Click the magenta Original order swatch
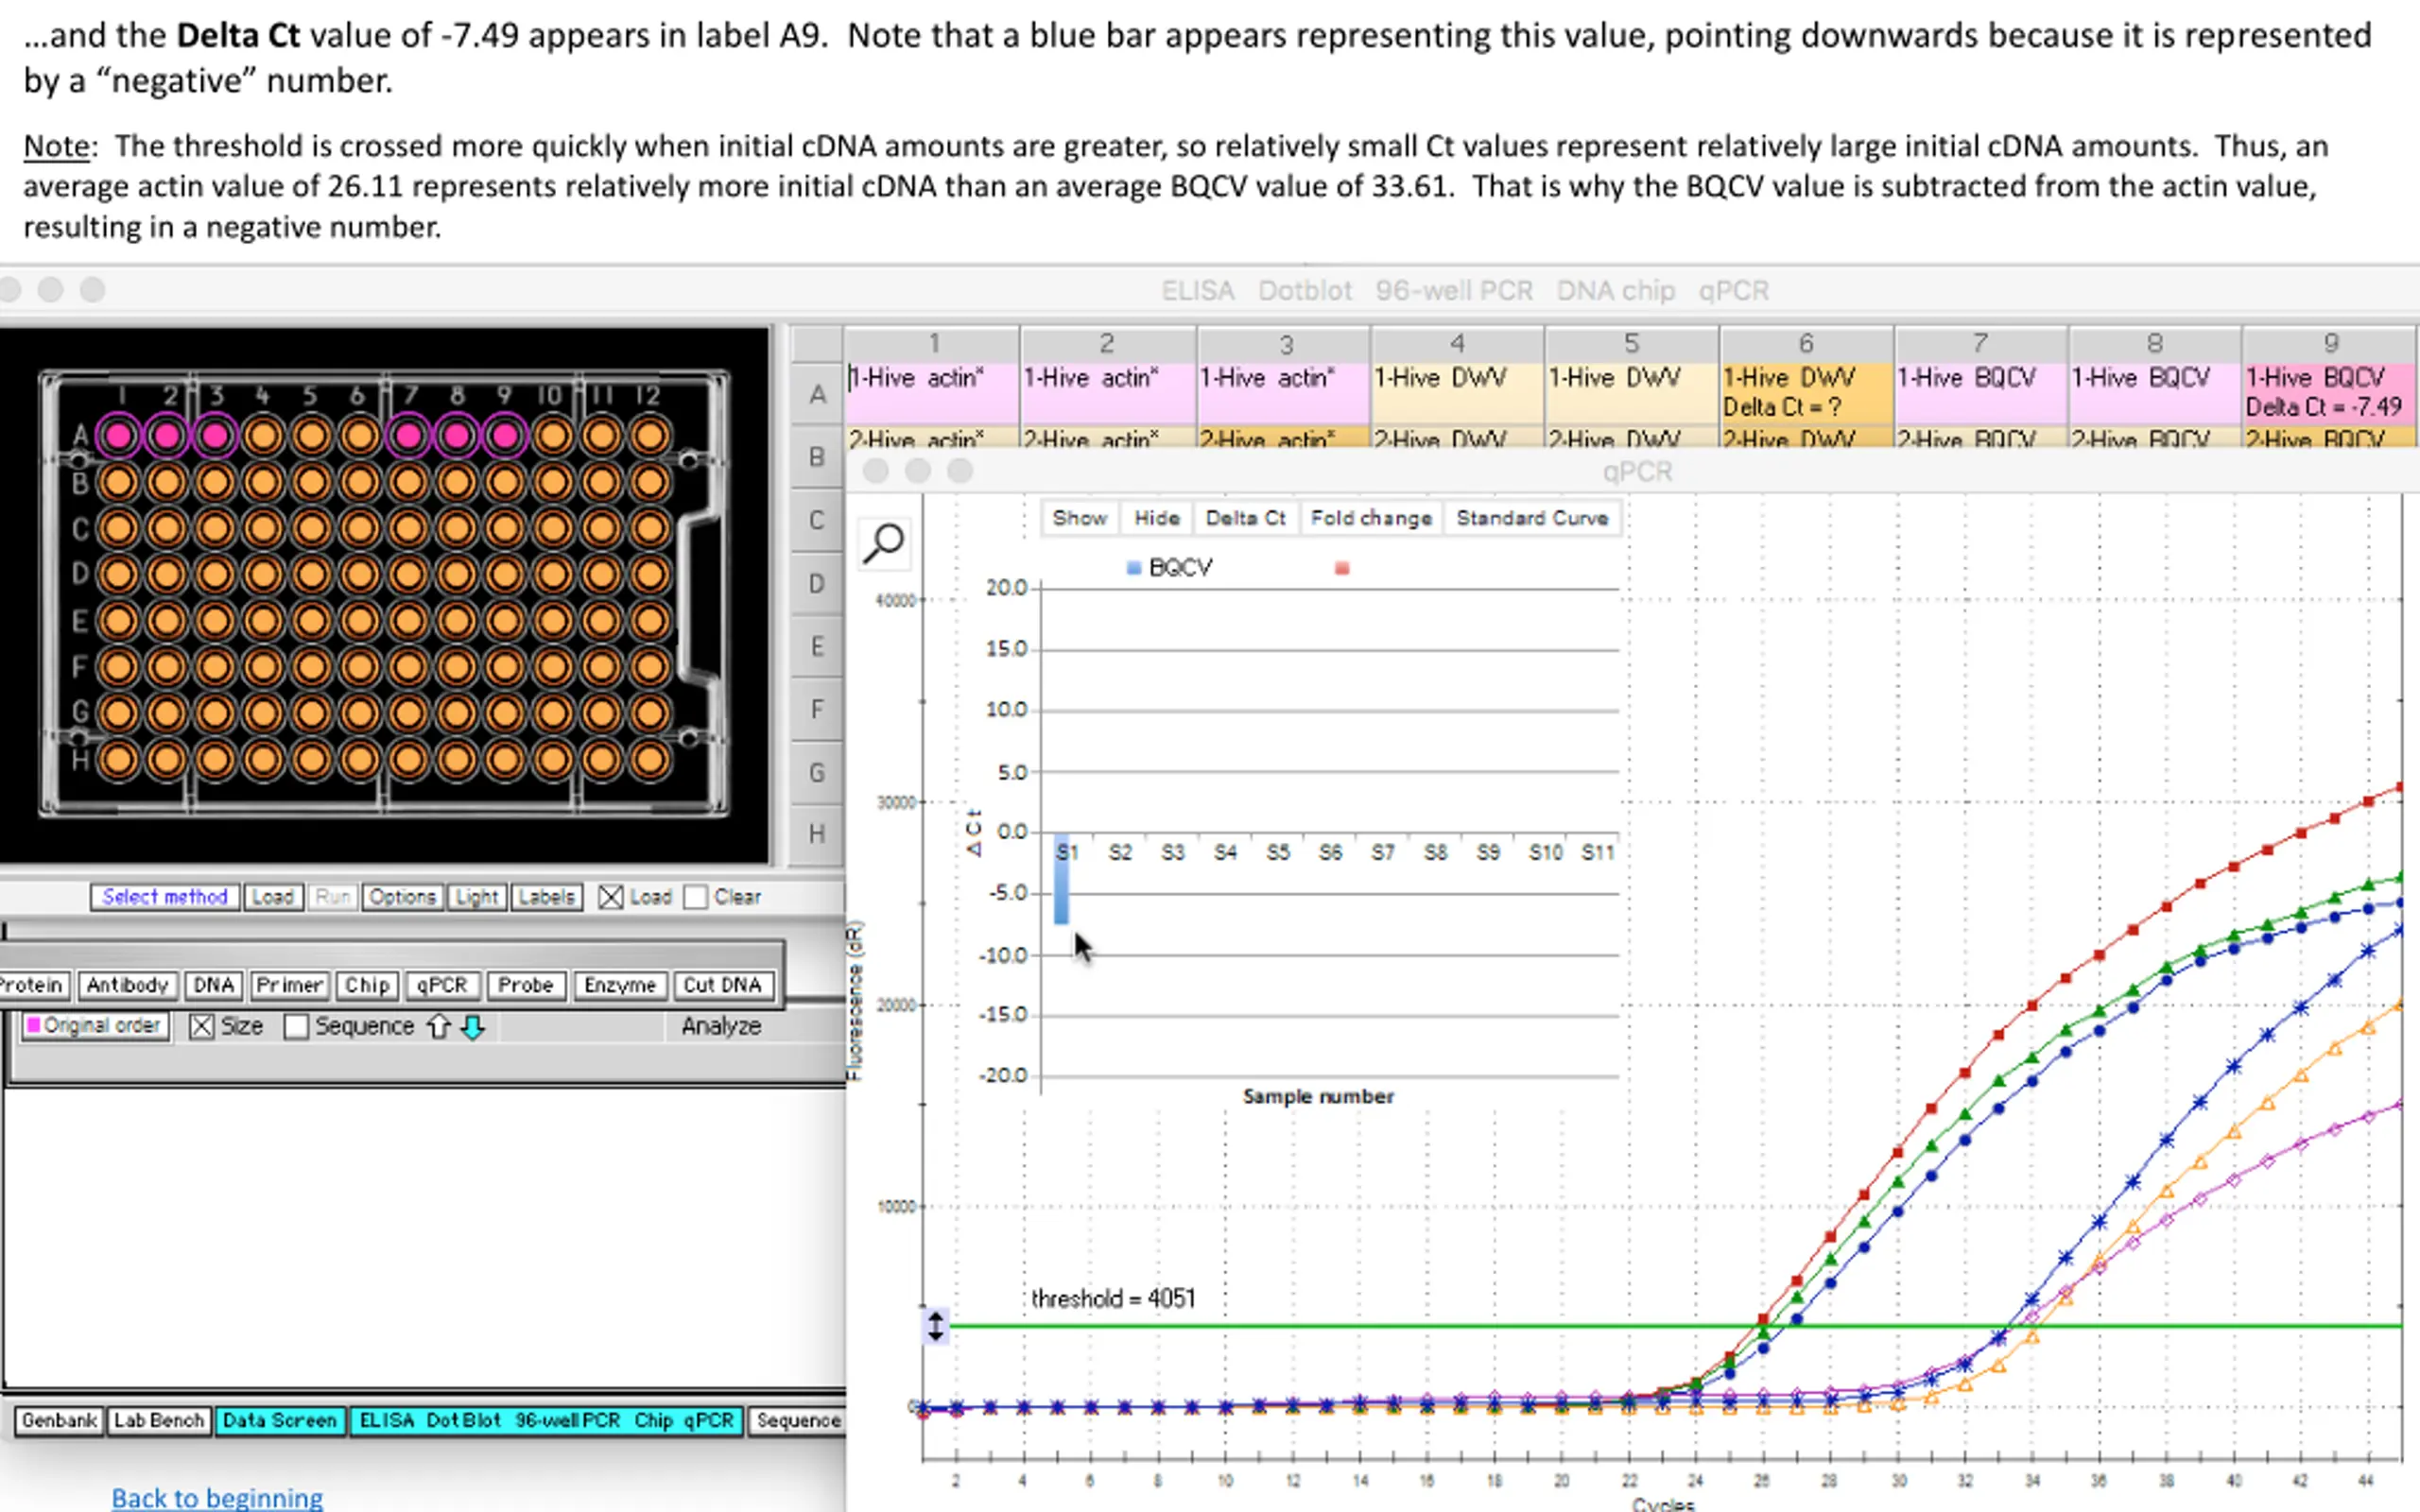This screenshot has width=2420, height=1512. 33,1025
